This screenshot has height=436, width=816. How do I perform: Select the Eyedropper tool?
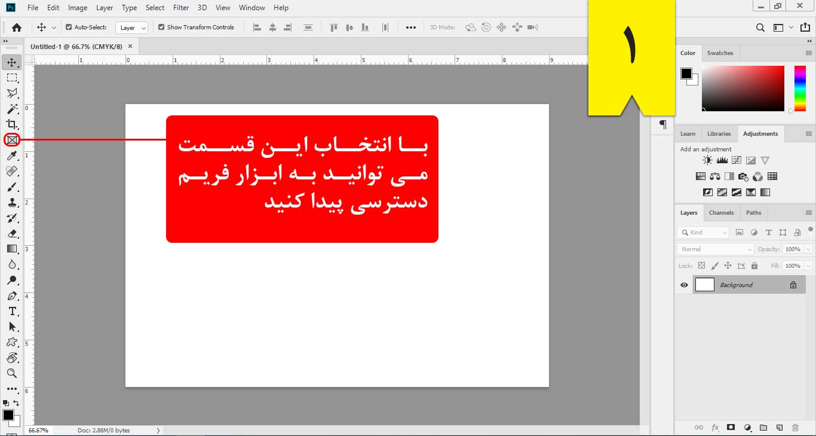[x=12, y=156]
